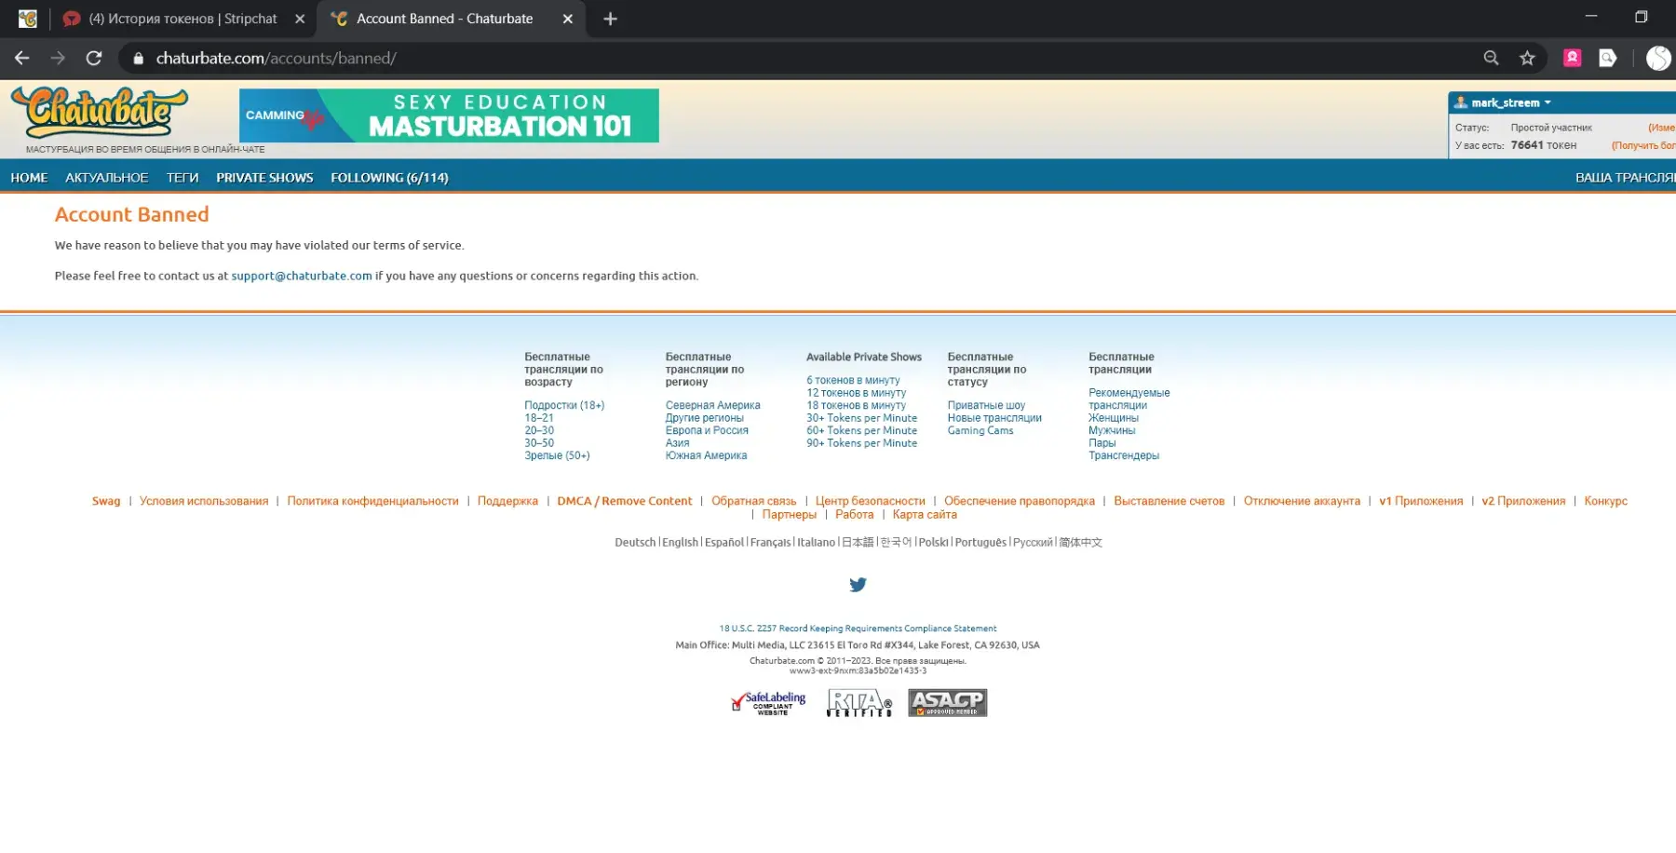Viewport: 1676px width, 853px height.
Task: Open the 90+ Tokens per Minute link
Action: coord(861,443)
